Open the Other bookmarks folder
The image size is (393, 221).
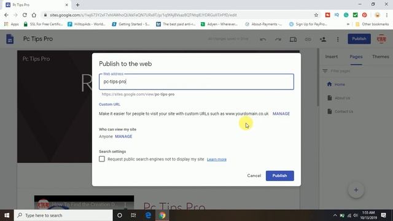[x=372, y=24]
